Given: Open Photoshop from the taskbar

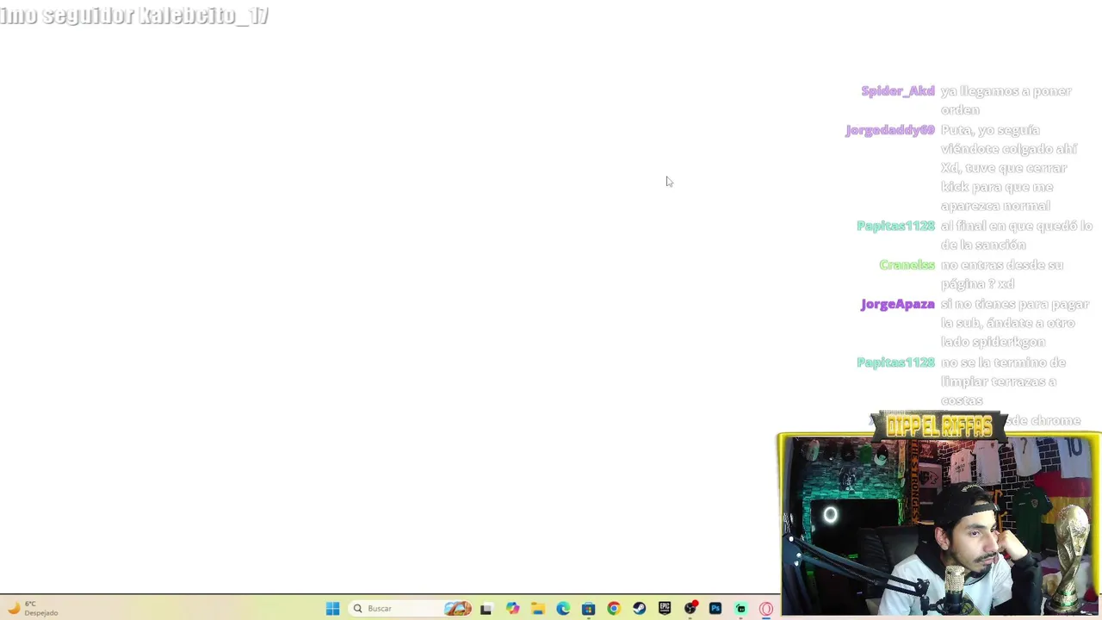Looking at the screenshot, I should 715,609.
